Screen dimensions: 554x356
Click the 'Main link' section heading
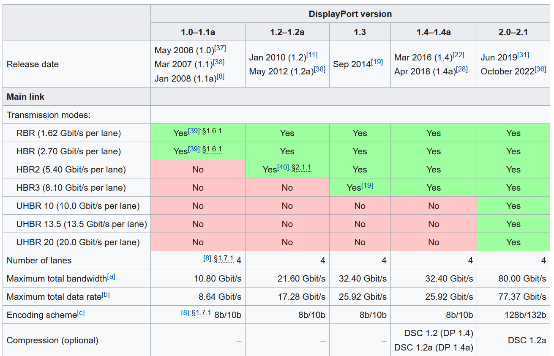pos(26,97)
